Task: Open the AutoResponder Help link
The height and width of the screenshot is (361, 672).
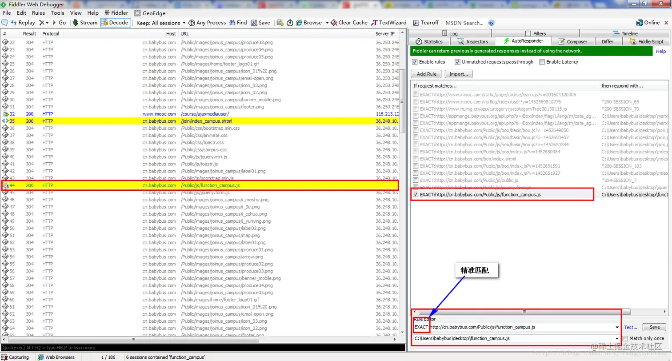Action: tap(661, 52)
